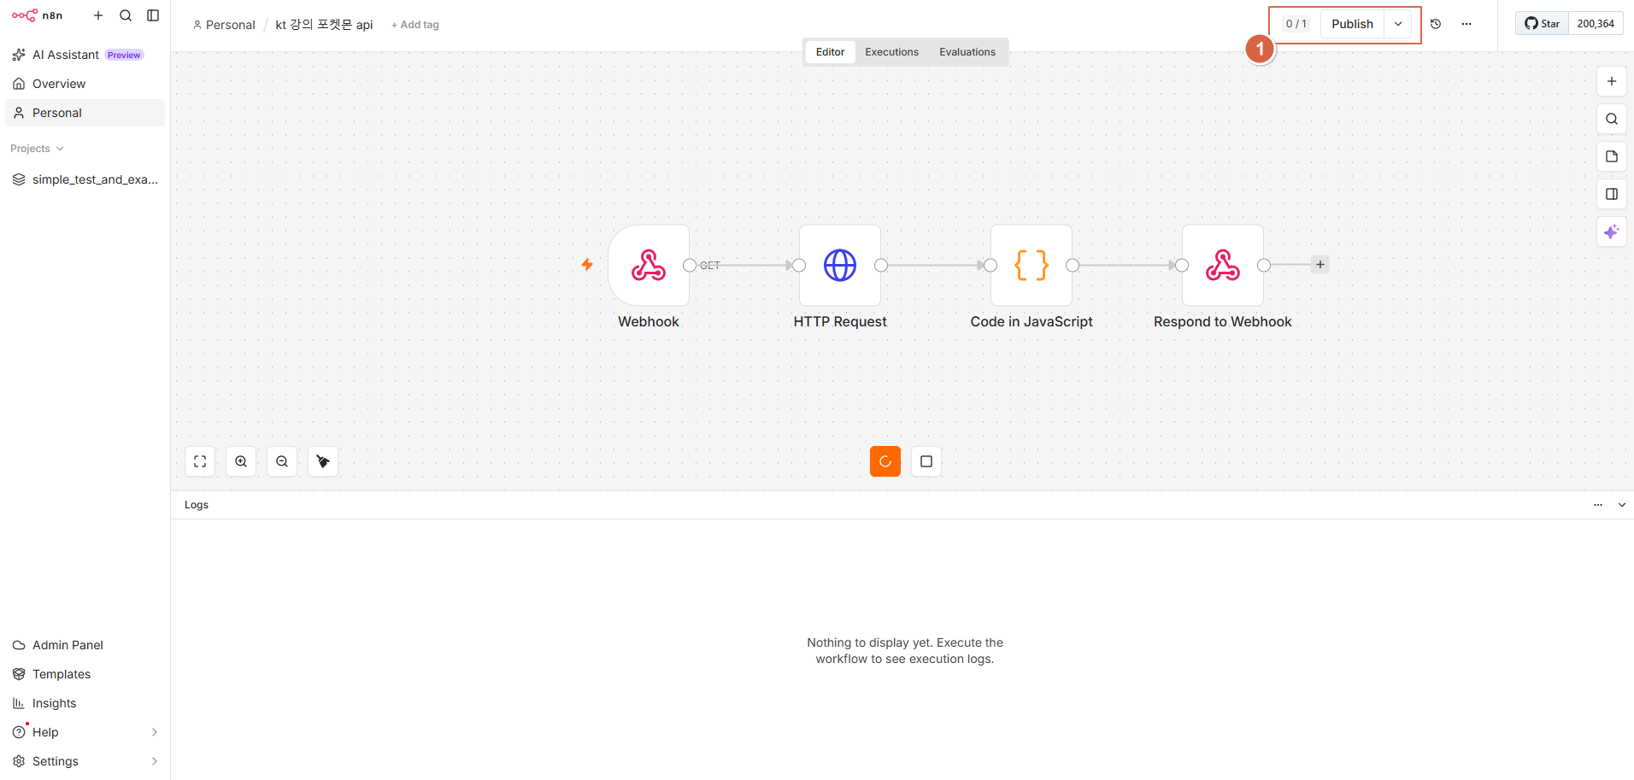Image resolution: width=1634 pixels, height=780 pixels.
Task: Select the Webhook trigger node
Action: pos(649,265)
